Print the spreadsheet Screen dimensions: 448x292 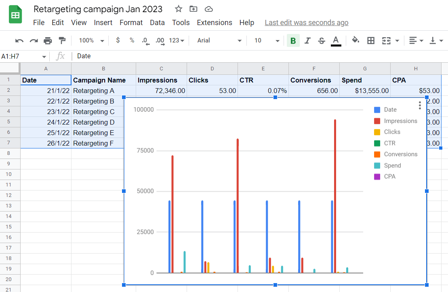[x=48, y=40]
